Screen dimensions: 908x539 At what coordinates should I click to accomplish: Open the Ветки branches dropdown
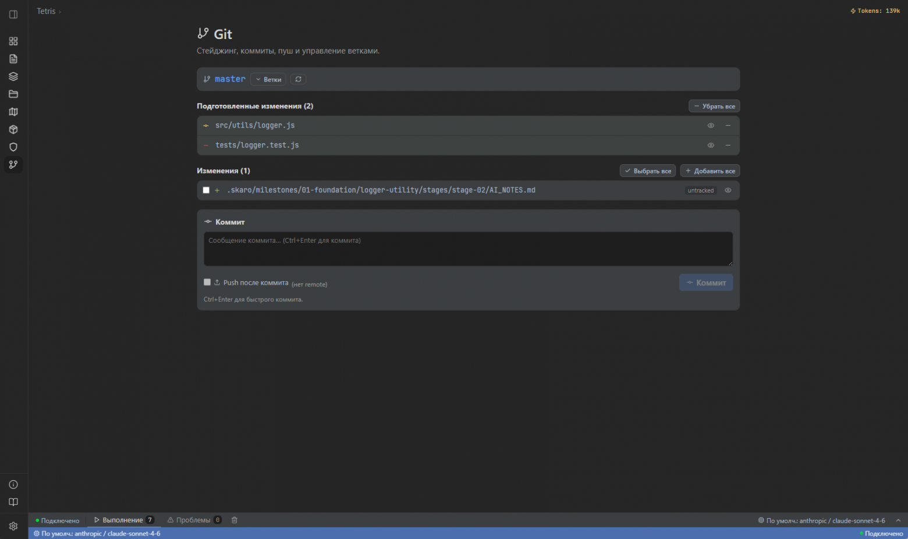coord(268,79)
